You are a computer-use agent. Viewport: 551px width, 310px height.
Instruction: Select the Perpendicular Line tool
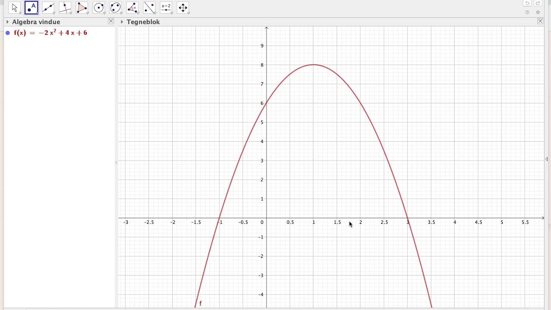point(65,7)
